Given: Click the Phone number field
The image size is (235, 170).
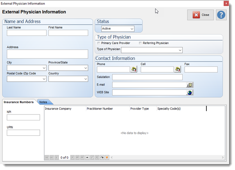Looking at the screenshot, I should tap(113, 70).
